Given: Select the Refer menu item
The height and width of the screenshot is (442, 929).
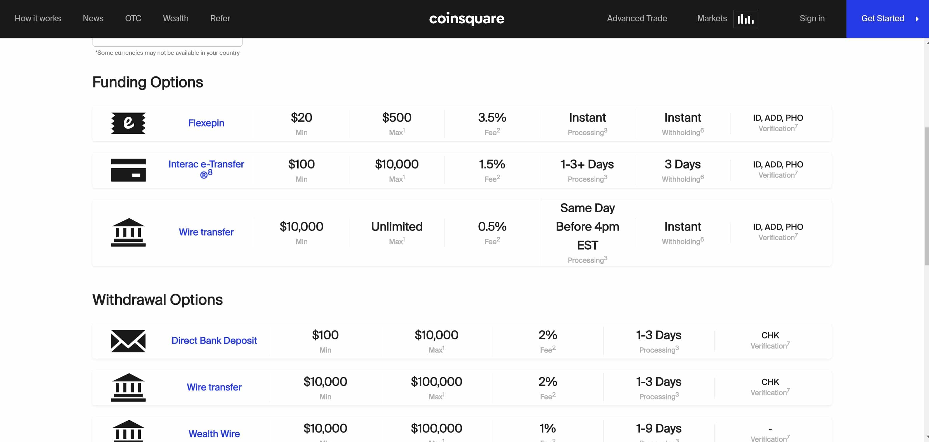Looking at the screenshot, I should click(220, 18).
